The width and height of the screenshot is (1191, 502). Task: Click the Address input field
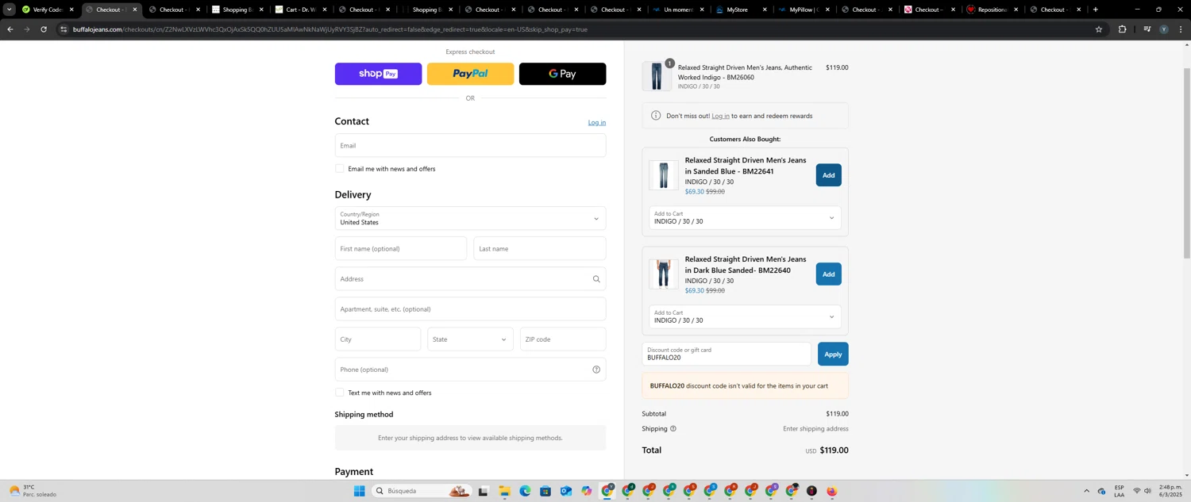click(470, 278)
